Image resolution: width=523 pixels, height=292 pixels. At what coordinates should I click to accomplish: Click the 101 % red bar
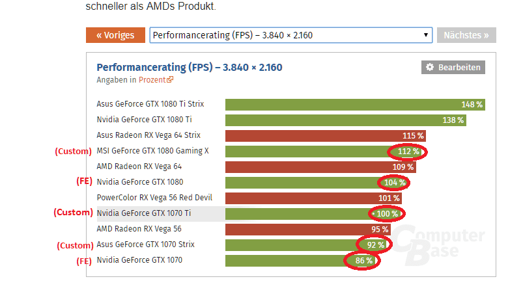coord(313,198)
